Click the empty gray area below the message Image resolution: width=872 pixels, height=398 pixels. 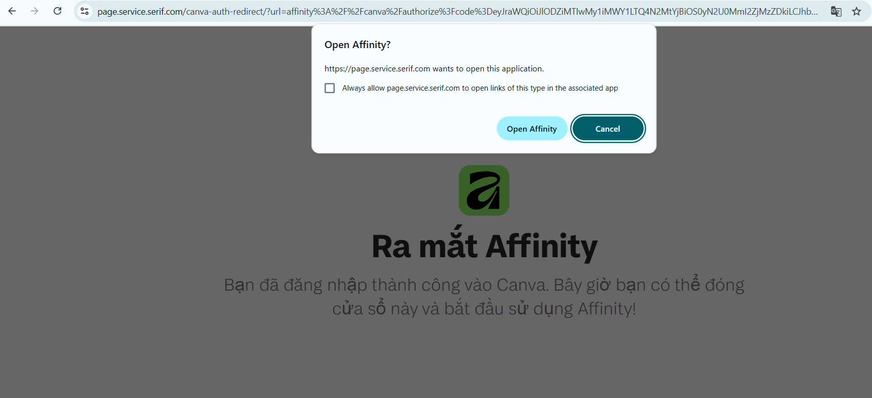tap(484, 360)
